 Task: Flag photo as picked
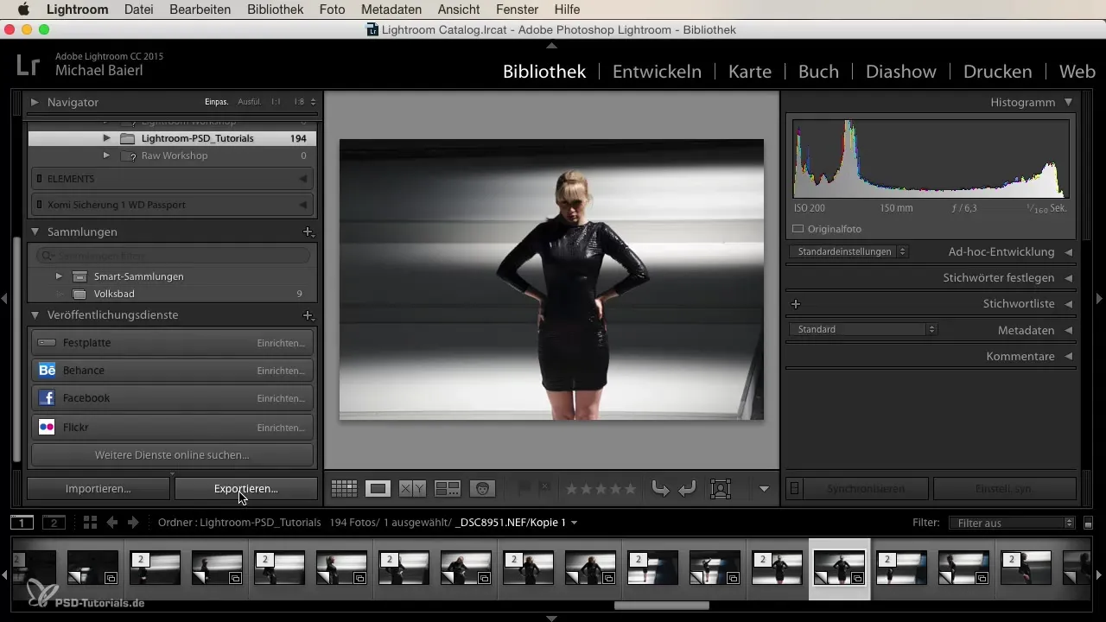point(523,489)
